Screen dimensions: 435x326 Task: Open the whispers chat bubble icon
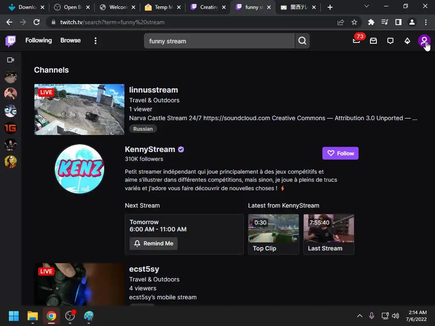point(390,41)
